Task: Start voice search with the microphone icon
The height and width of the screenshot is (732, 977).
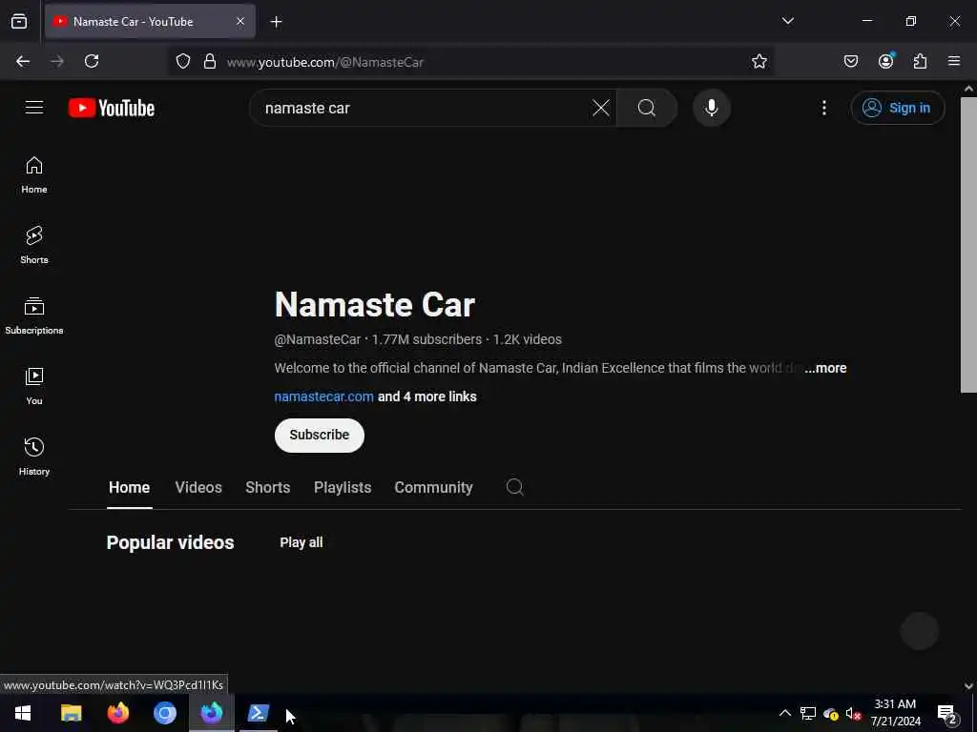Action: [712, 108]
